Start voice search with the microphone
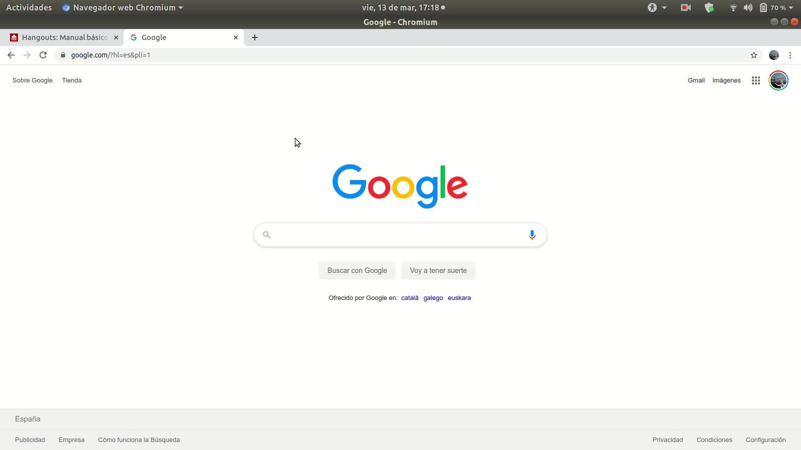The height and width of the screenshot is (450, 801). point(532,235)
